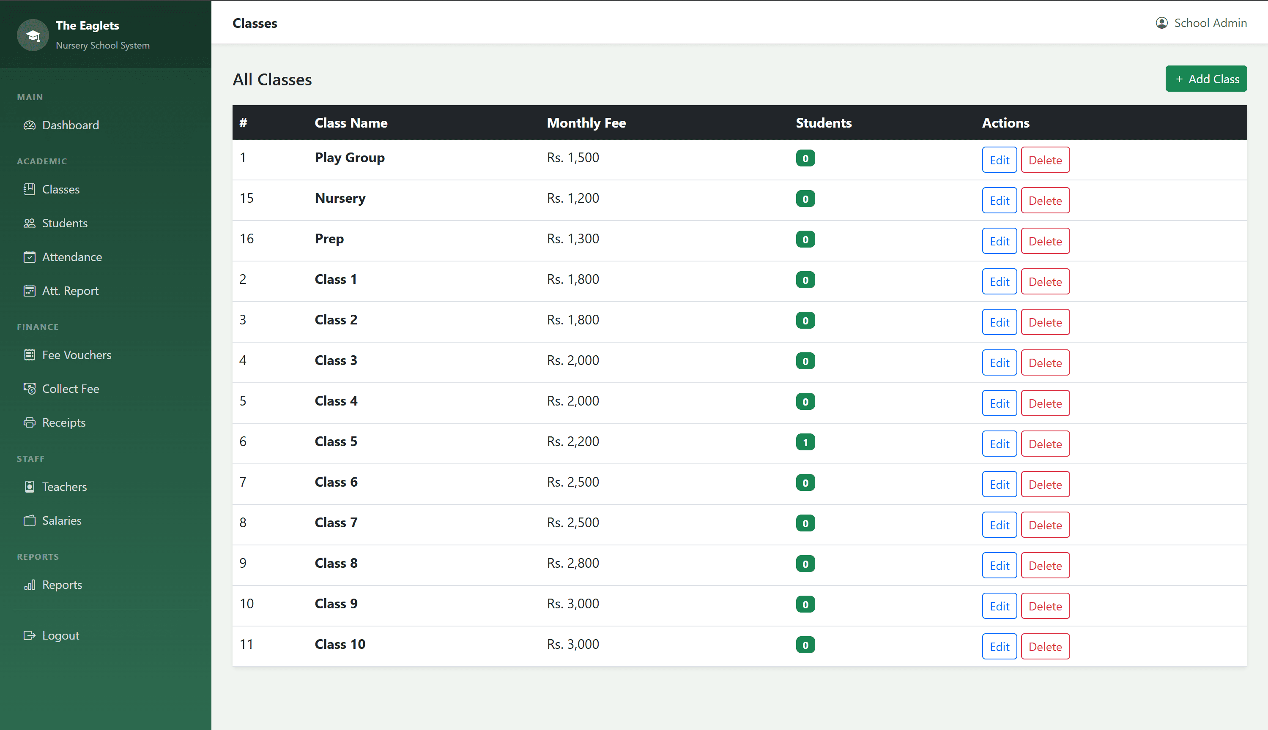Delete the Nursery class

(1045, 201)
